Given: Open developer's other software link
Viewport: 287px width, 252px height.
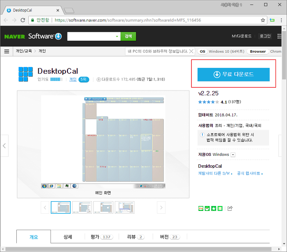Looking at the screenshot, I should [x=215, y=173].
